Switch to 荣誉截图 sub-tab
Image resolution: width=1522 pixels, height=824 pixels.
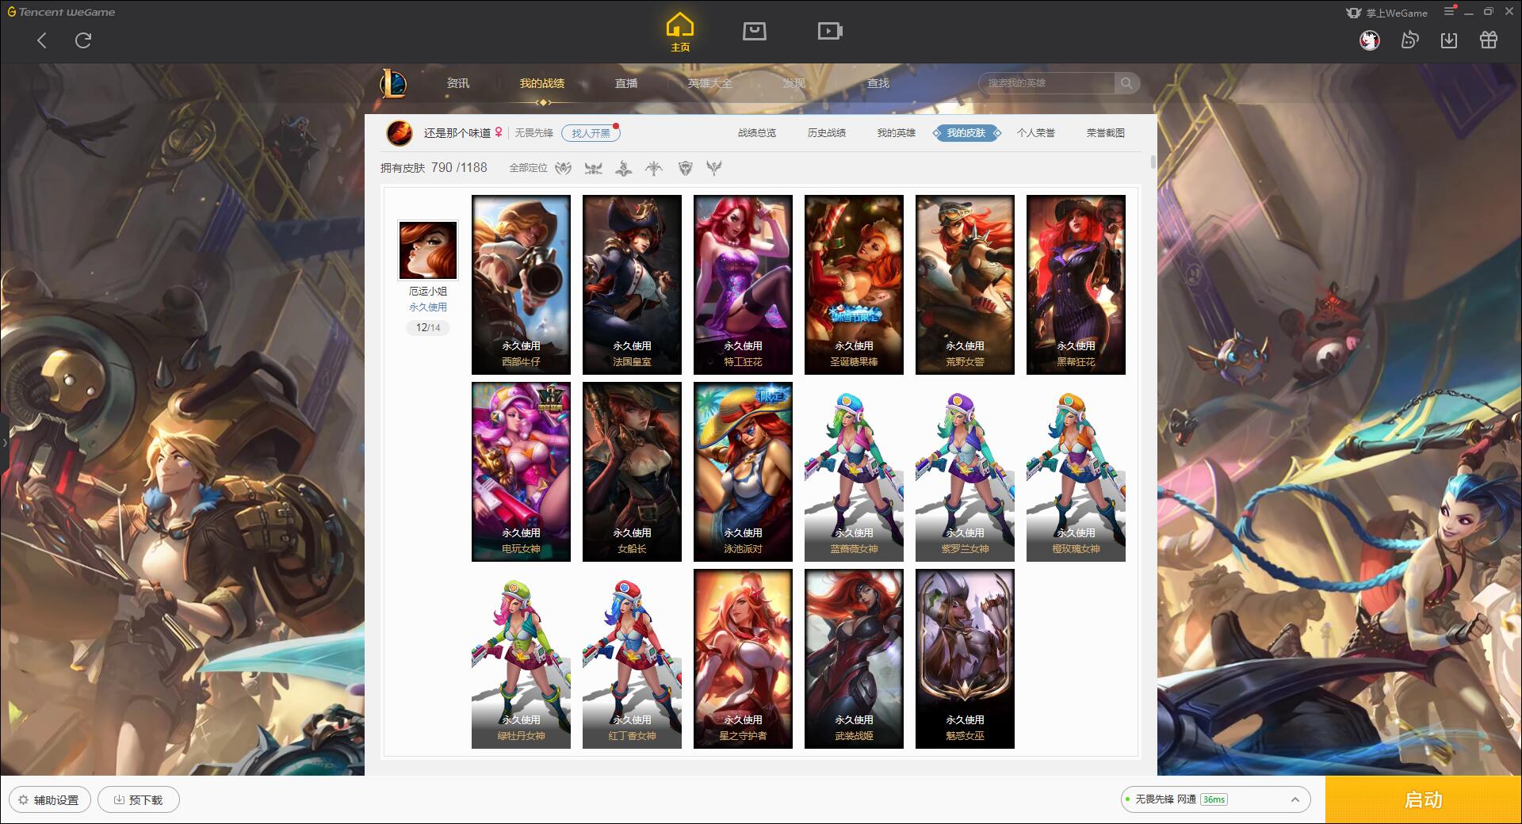pyautogui.click(x=1106, y=133)
